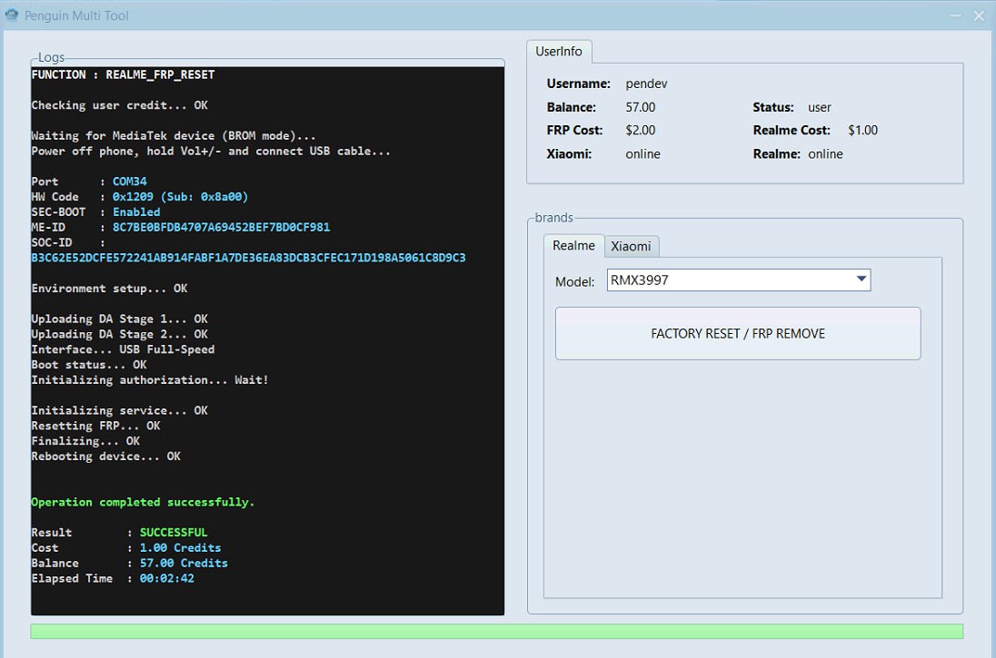Click the COM34 port value in logs
The width and height of the screenshot is (996, 658).
(x=129, y=182)
